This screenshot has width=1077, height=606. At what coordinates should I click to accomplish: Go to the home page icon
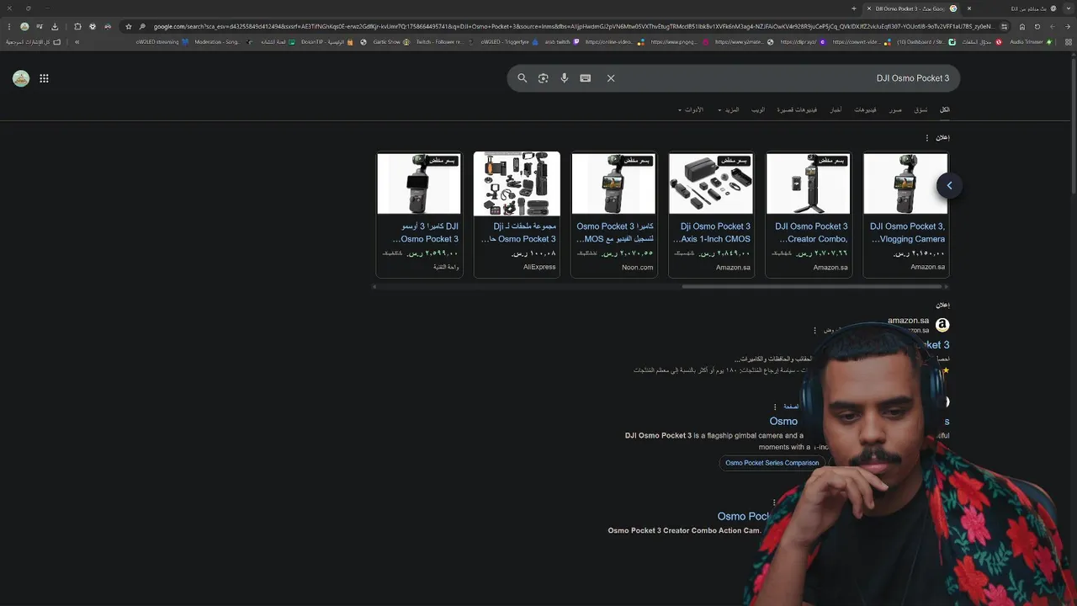1022,26
